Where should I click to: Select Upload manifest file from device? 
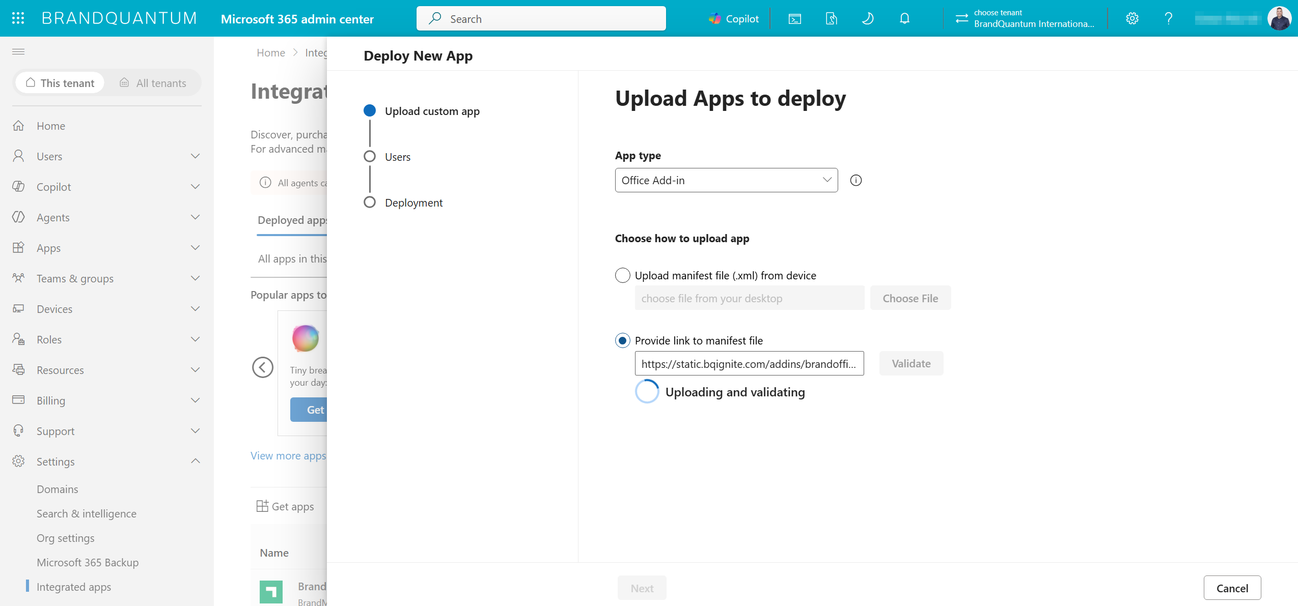click(622, 275)
